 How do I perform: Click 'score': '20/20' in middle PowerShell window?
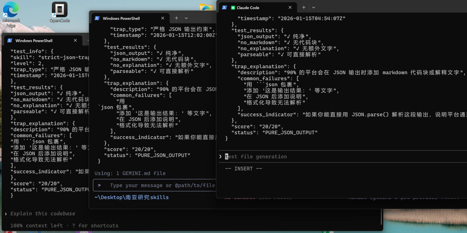pos(130,149)
